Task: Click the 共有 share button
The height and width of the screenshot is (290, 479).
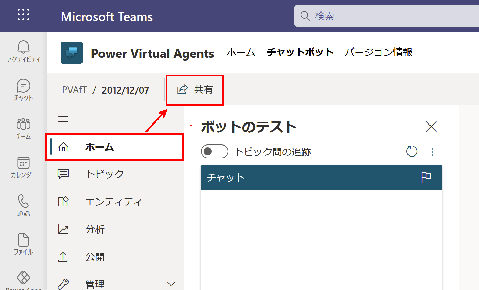Action: point(195,90)
